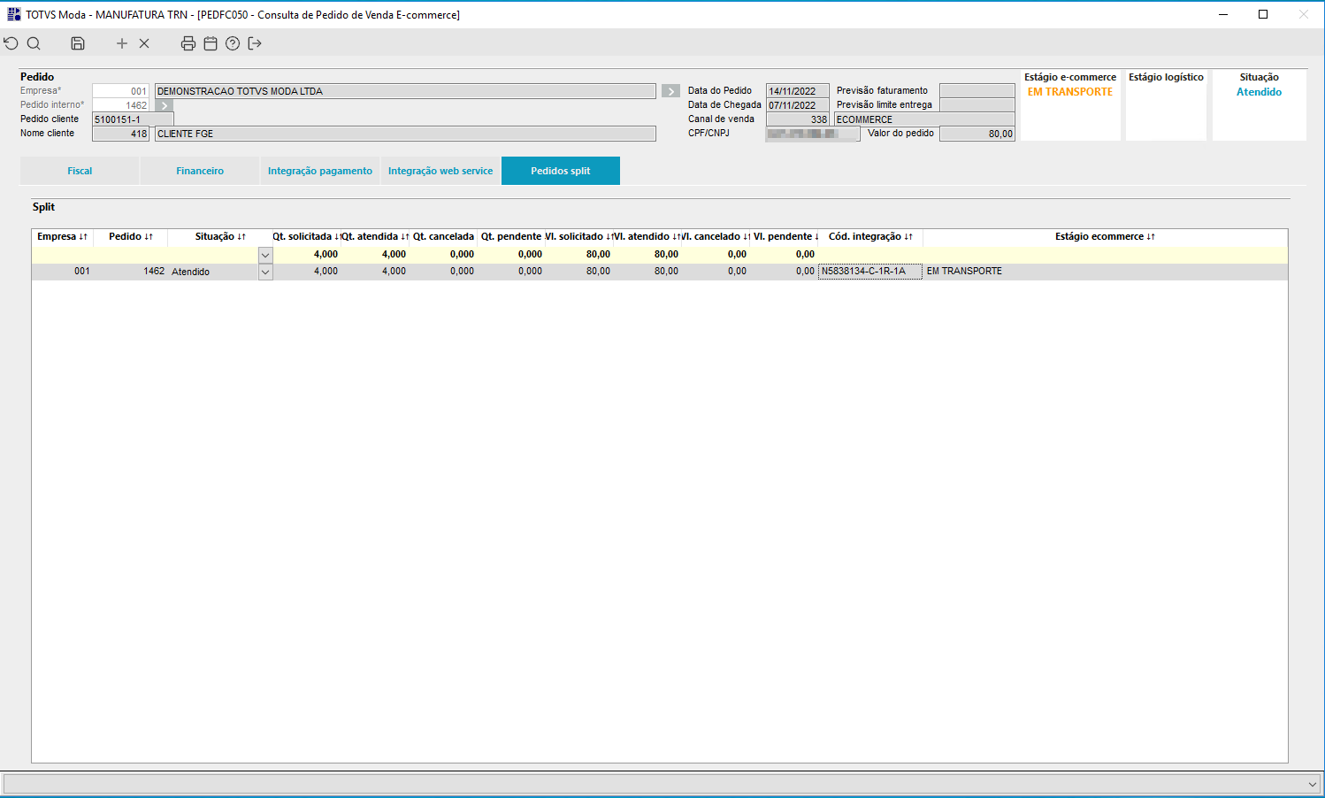Click the plus (add new) toolbar icon
Image resolution: width=1325 pixels, height=798 pixels.
click(x=122, y=43)
